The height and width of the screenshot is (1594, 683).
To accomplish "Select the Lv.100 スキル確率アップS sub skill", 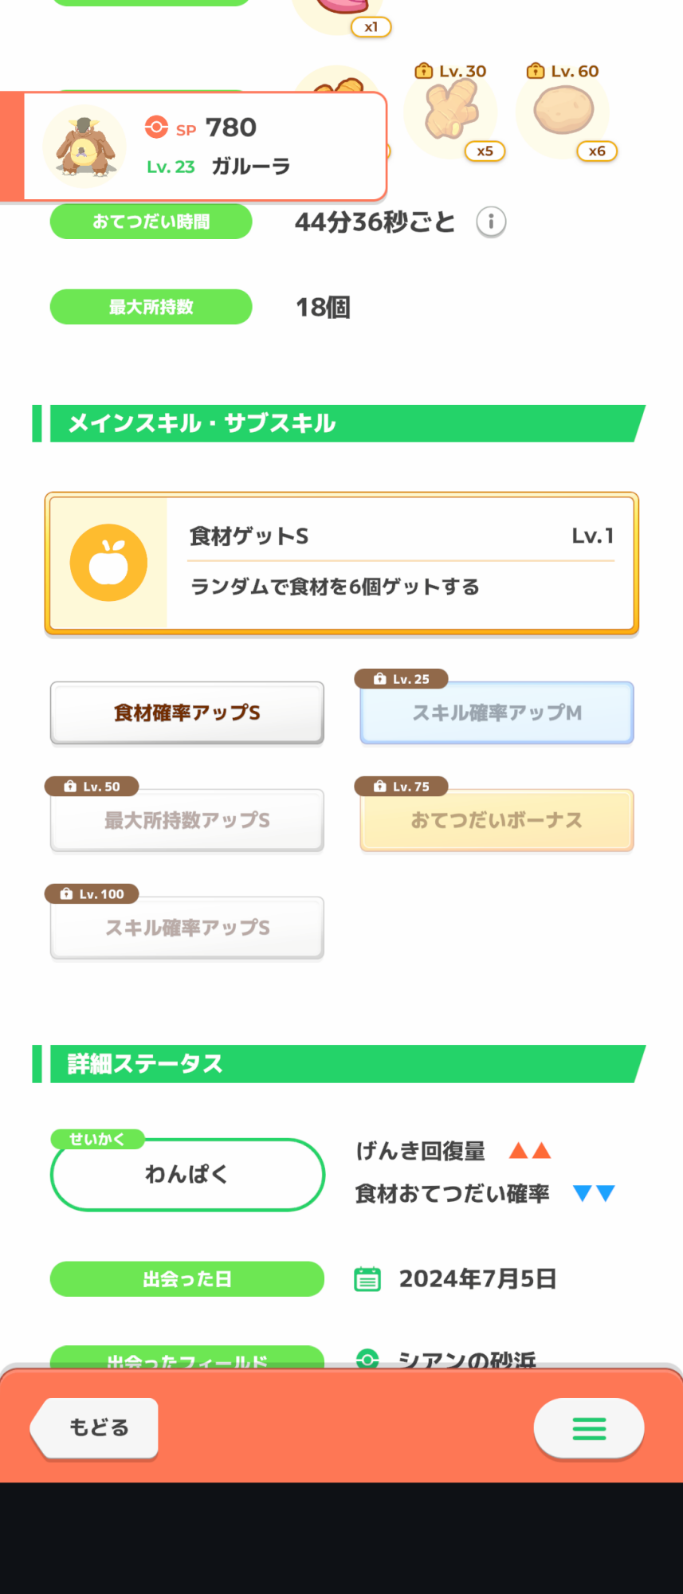I will pos(187,928).
